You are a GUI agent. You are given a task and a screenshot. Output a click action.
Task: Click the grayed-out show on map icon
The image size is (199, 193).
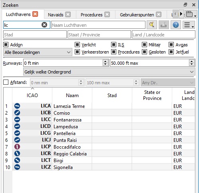coord(164,25)
